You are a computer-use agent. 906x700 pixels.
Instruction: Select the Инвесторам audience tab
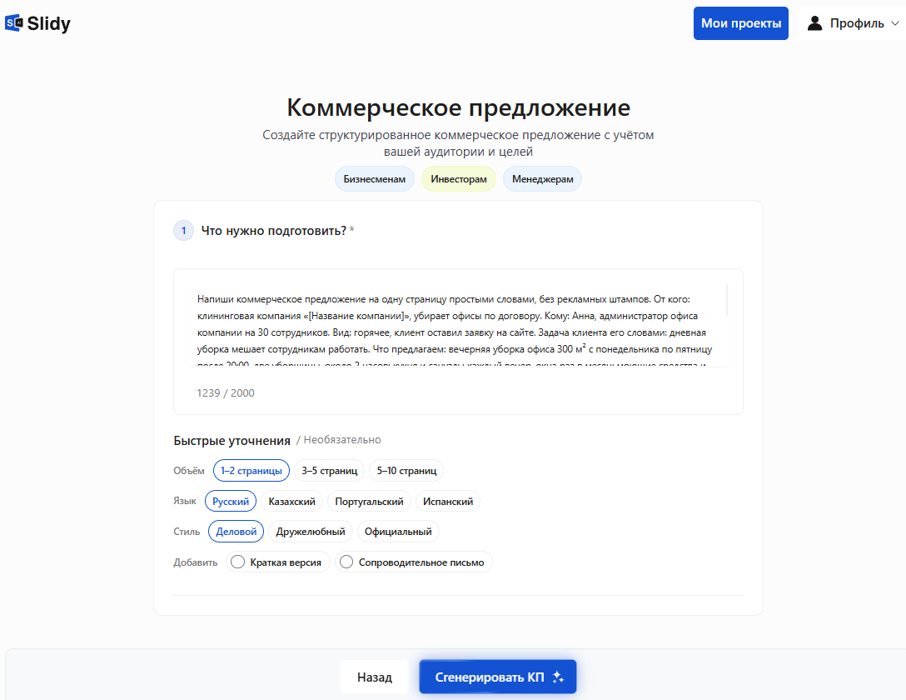pos(459,179)
